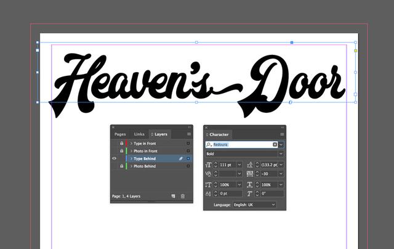Select the Type in Front layer row
Image resolution: width=394 pixels, height=249 pixels.
click(x=151, y=144)
